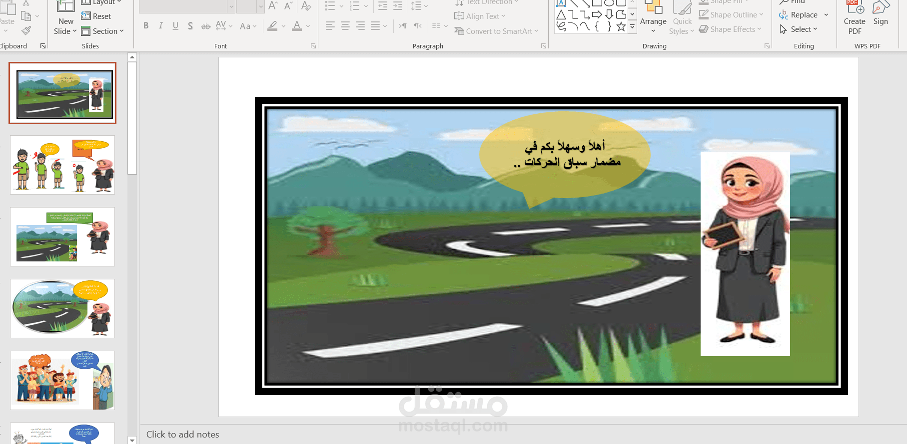Open the Drawing dialog launcher
Image resolution: width=907 pixels, height=444 pixels.
pos(767,46)
